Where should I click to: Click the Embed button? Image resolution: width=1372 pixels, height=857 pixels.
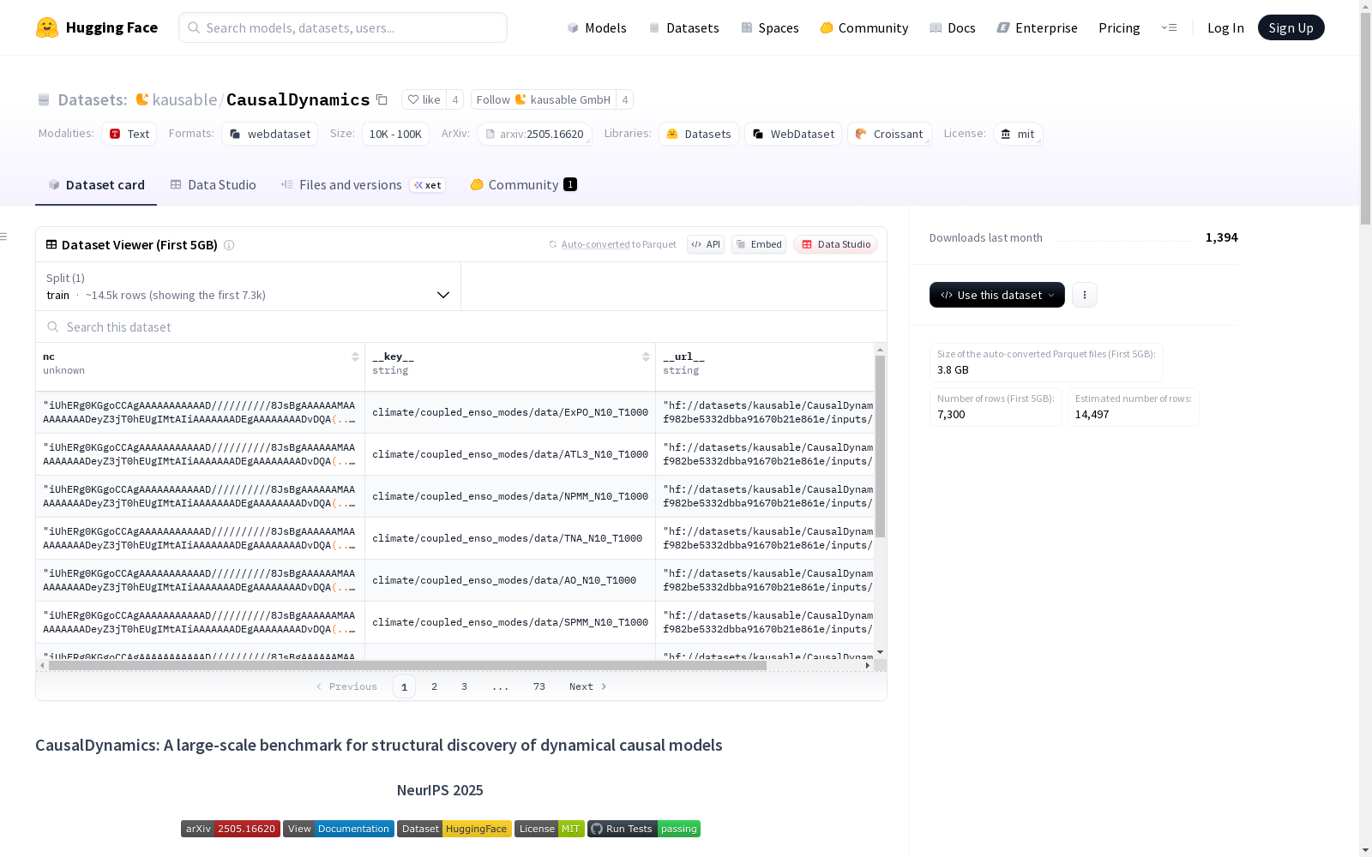pyautogui.click(x=759, y=244)
